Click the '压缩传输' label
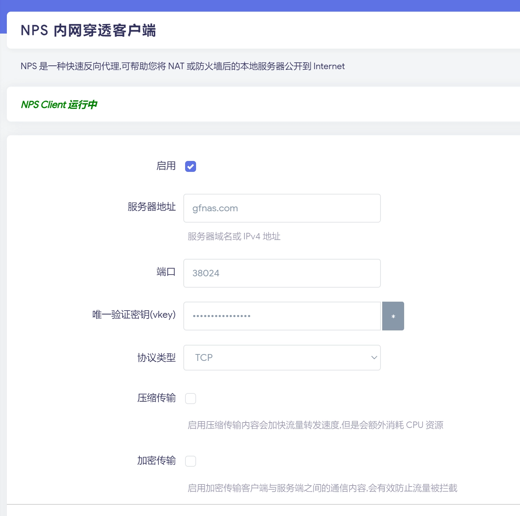 (x=157, y=398)
